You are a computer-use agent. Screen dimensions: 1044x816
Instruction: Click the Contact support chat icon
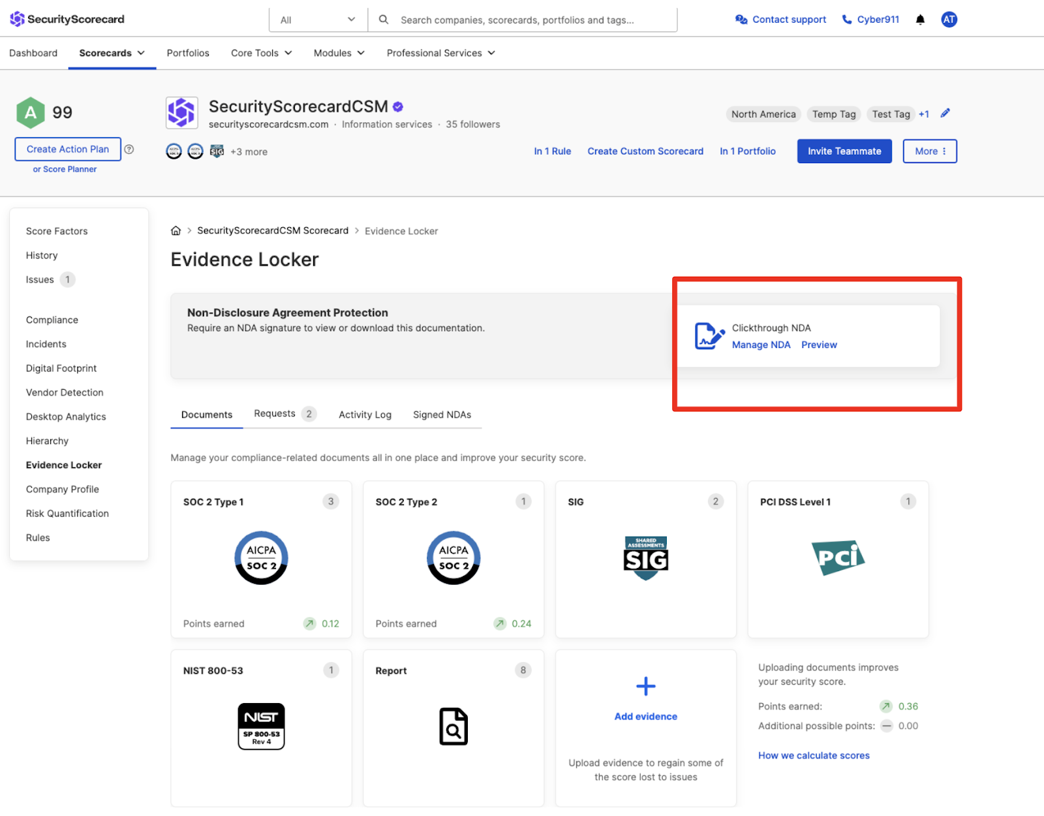[x=741, y=20]
